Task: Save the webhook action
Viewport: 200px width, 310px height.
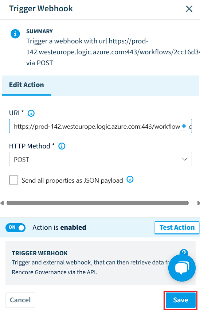Action: point(181,300)
